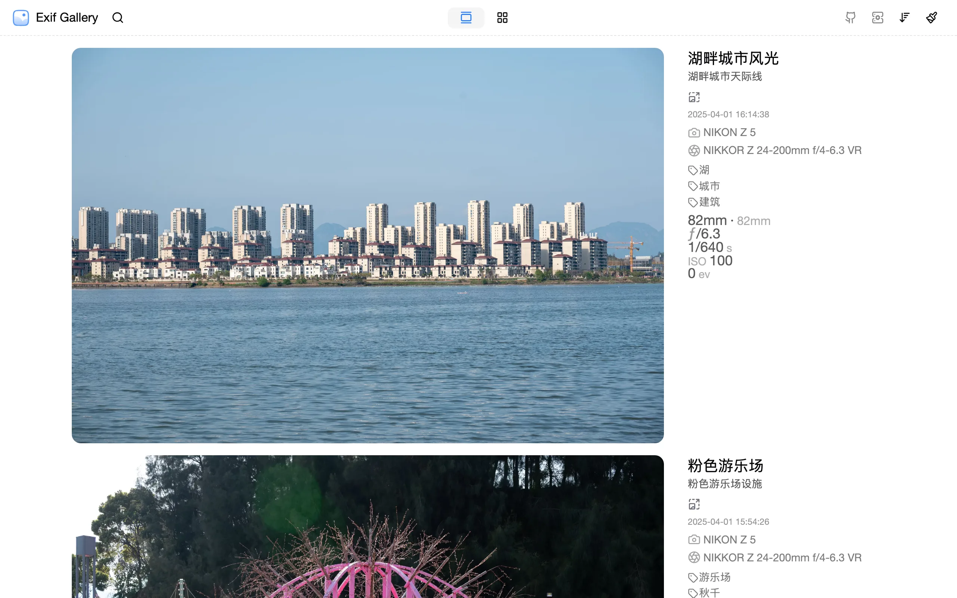The width and height of the screenshot is (957, 598).
Task: Click the aperture lens icon in the second entry
Action: coord(693,558)
